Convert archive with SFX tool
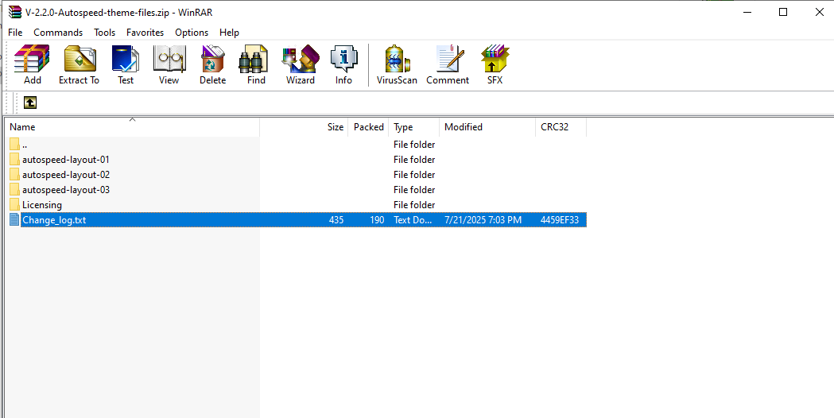This screenshot has height=418, width=834. coord(495,64)
